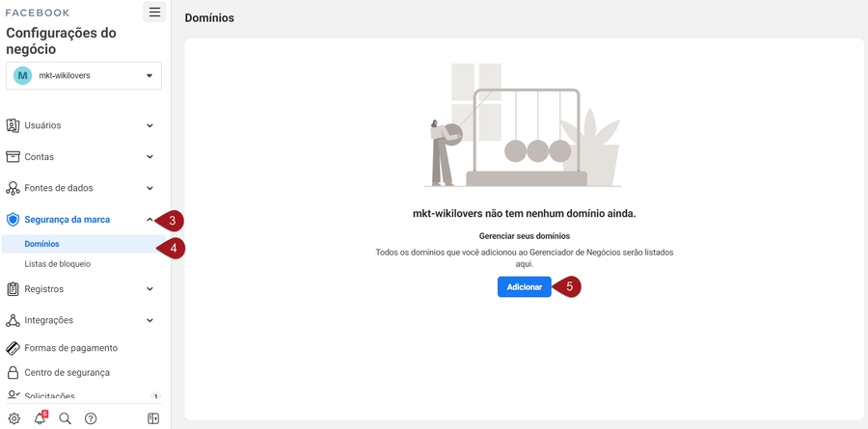Open the help question mark icon
Screen dimensions: 868x429
[91, 418]
